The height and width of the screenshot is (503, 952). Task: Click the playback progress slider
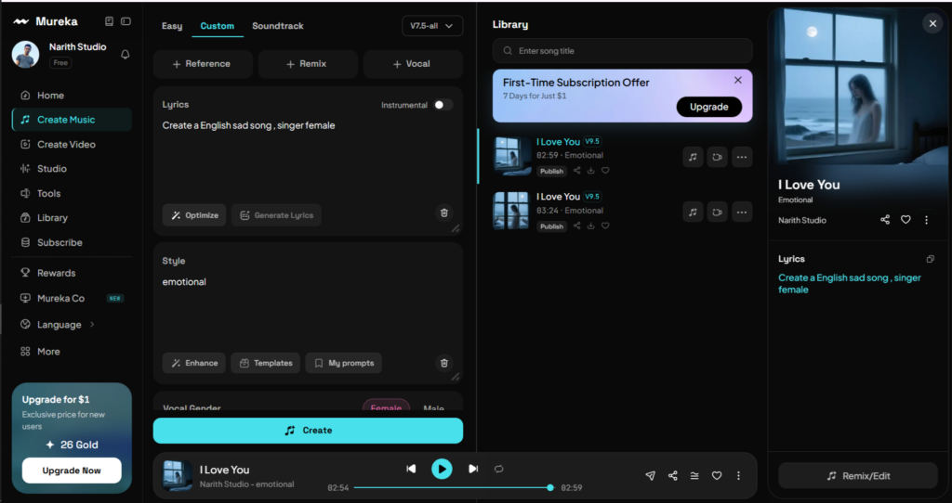coord(453,488)
